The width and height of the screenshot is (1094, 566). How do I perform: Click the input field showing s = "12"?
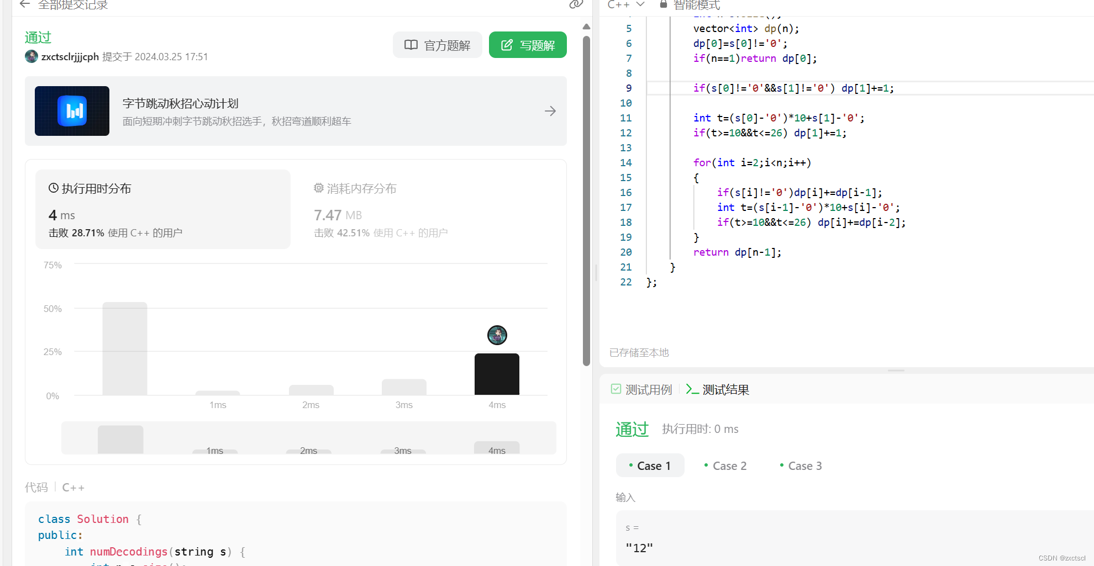[x=855, y=538]
